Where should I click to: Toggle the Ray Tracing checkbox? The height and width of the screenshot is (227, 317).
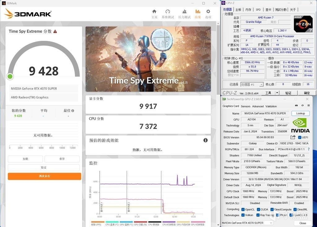pyautogui.click(x=258, y=215)
